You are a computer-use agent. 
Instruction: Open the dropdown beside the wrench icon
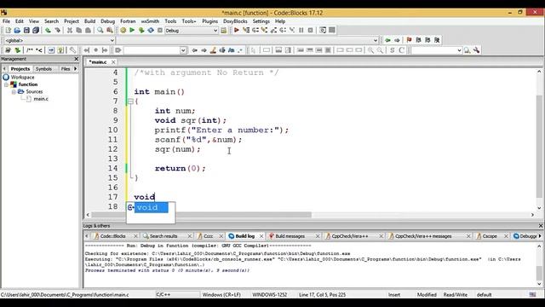point(459,50)
